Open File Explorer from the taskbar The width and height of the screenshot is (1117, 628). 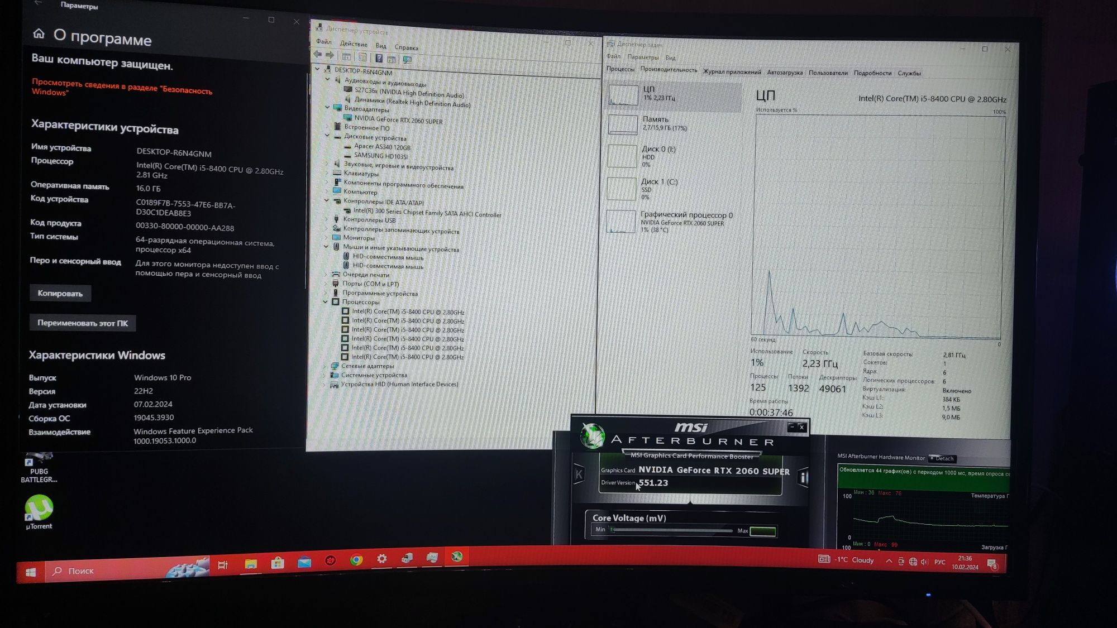tap(250, 564)
